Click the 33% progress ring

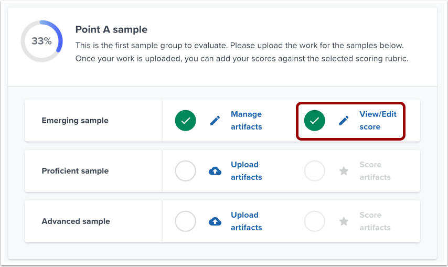coord(41,41)
